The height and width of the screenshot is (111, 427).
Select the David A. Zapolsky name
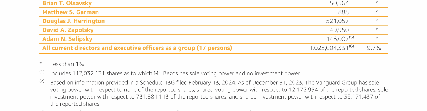click(x=68, y=30)
